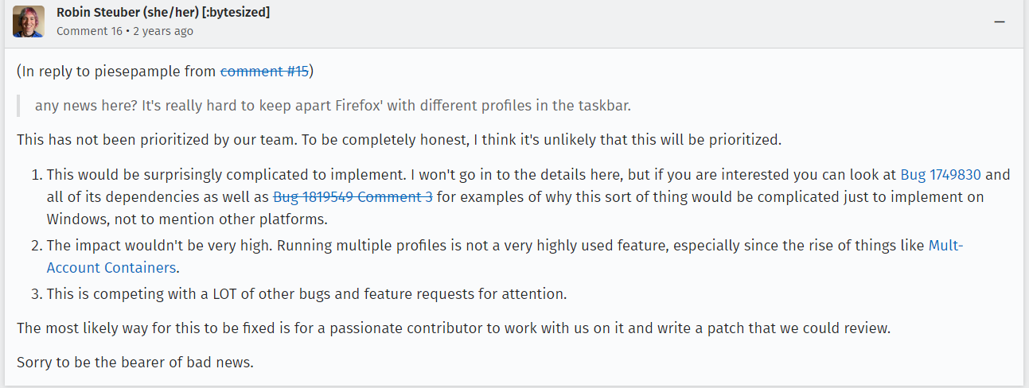Viewport: 1029px width, 388px height.
Task: Open the Bug 1819549 Comment 3 link
Action: coord(353,196)
